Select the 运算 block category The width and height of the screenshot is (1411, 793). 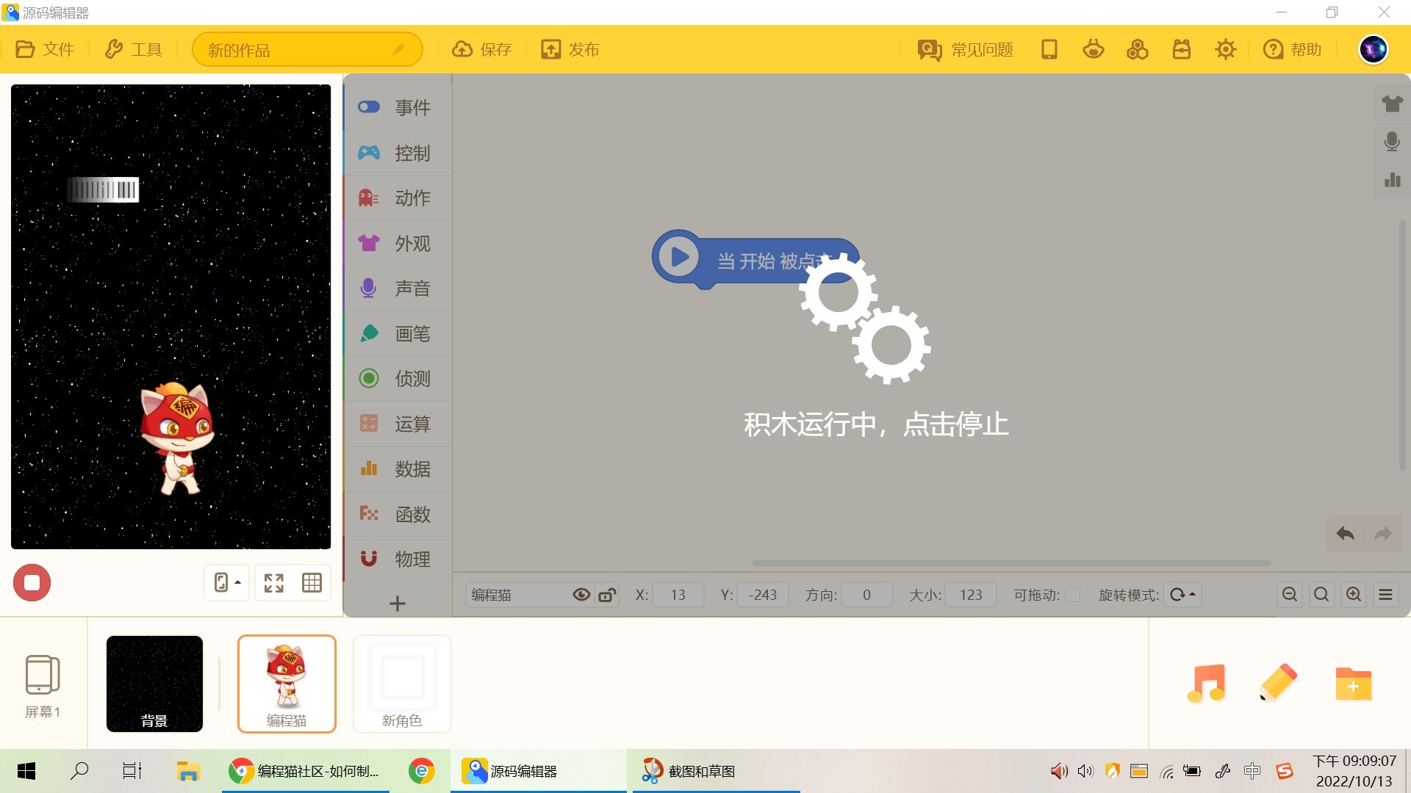(x=398, y=424)
